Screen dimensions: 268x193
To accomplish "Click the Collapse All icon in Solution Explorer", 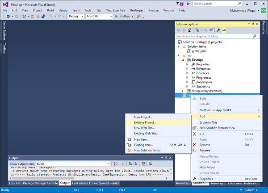I will click(x=210, y=30).
